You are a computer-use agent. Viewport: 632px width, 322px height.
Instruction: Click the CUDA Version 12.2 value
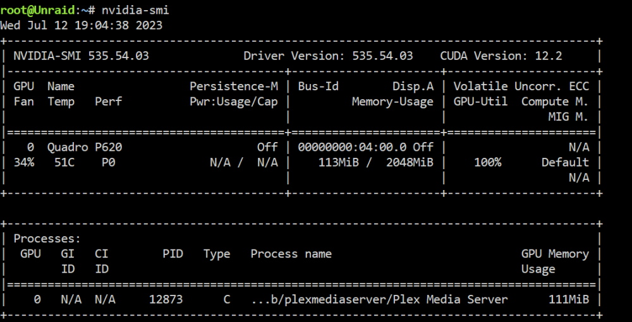[x=501, y=56]
